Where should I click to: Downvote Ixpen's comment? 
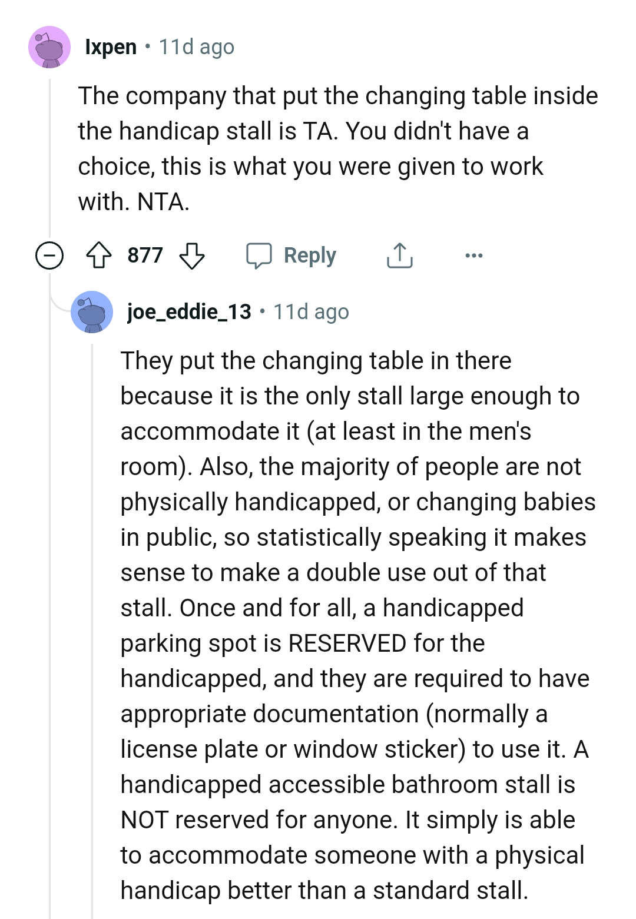(x=191, y=256)
